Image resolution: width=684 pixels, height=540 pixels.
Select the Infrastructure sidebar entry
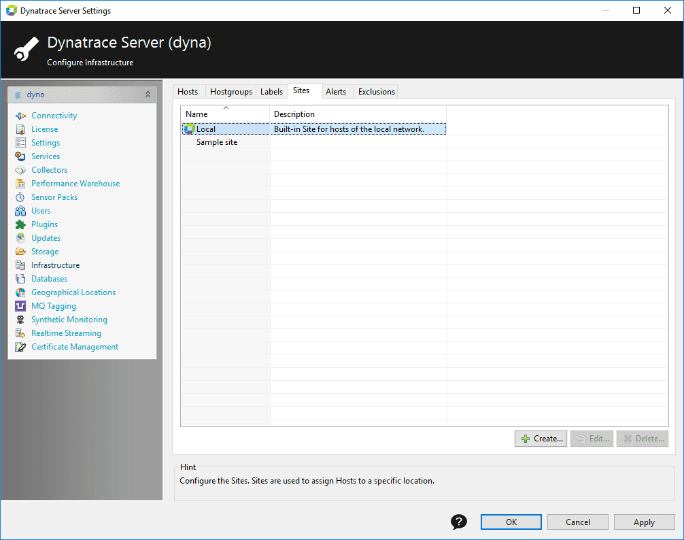[55, 265]
